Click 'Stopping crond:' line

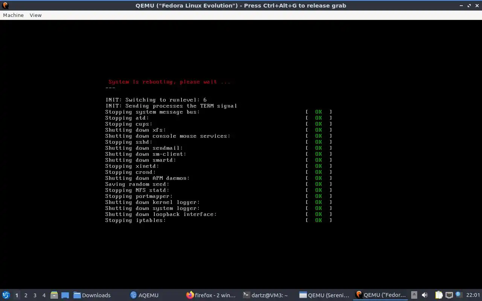pos(131,172)
